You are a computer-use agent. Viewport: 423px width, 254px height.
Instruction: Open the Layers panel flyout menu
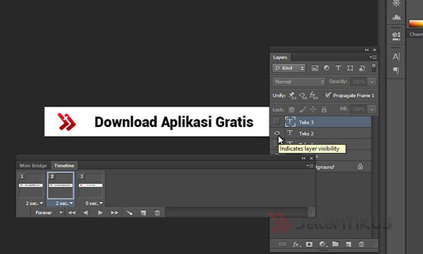point(374,57)
